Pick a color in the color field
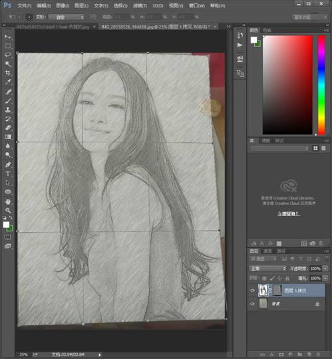332x359 pixels. tap(287, 84)
